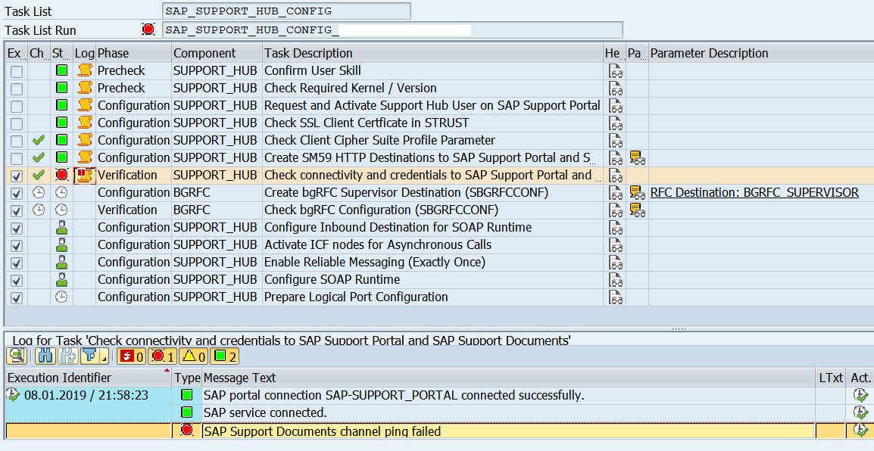This screenshot has width=874, height=451.
Task: Select the Component column header
Action: tap(217, 54)
